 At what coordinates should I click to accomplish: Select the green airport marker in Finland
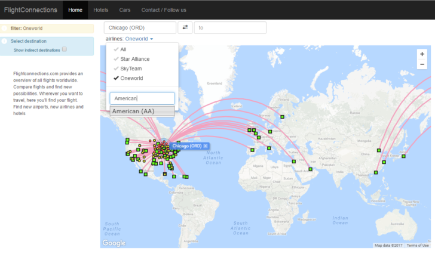click(282, 117)
